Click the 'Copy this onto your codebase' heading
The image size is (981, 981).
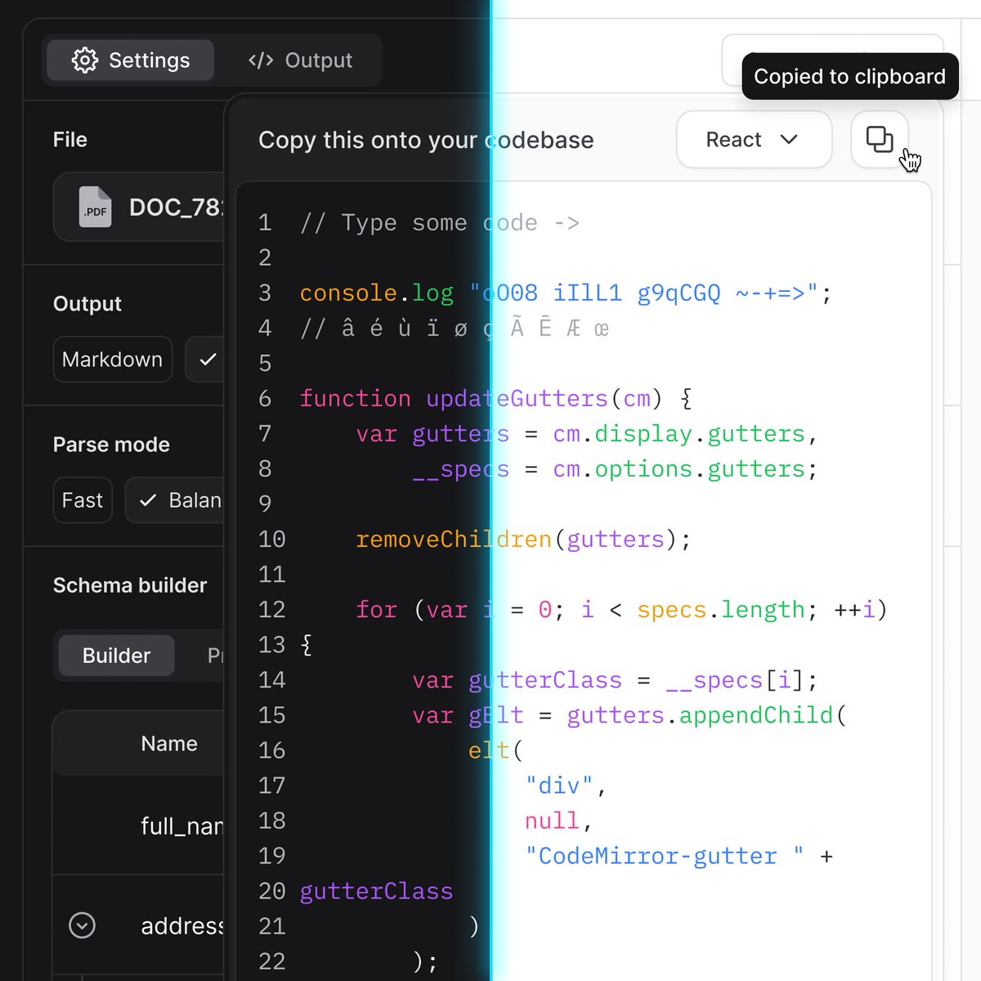pyautogui.click(x=426, y=140)
